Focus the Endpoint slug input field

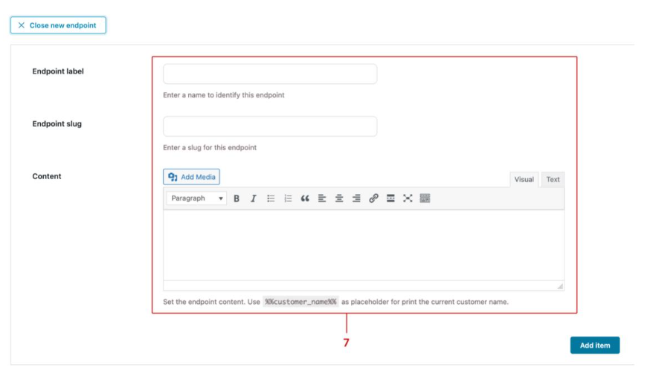pos(270,126)
